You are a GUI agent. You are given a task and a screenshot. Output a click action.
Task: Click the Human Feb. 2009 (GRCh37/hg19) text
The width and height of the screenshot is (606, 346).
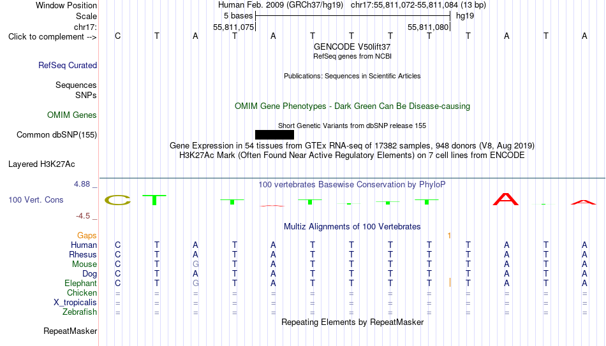(281, 5)
